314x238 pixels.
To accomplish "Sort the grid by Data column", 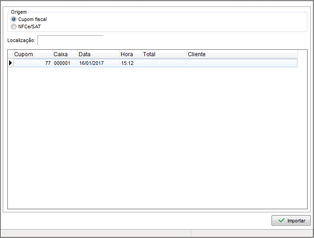I will pyautogui.click(x=98, y=54).
